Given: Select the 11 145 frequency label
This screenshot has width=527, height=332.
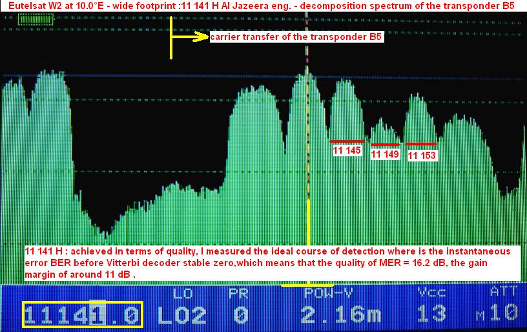Looking at the screenshot, I should click(x=346, y=150).
